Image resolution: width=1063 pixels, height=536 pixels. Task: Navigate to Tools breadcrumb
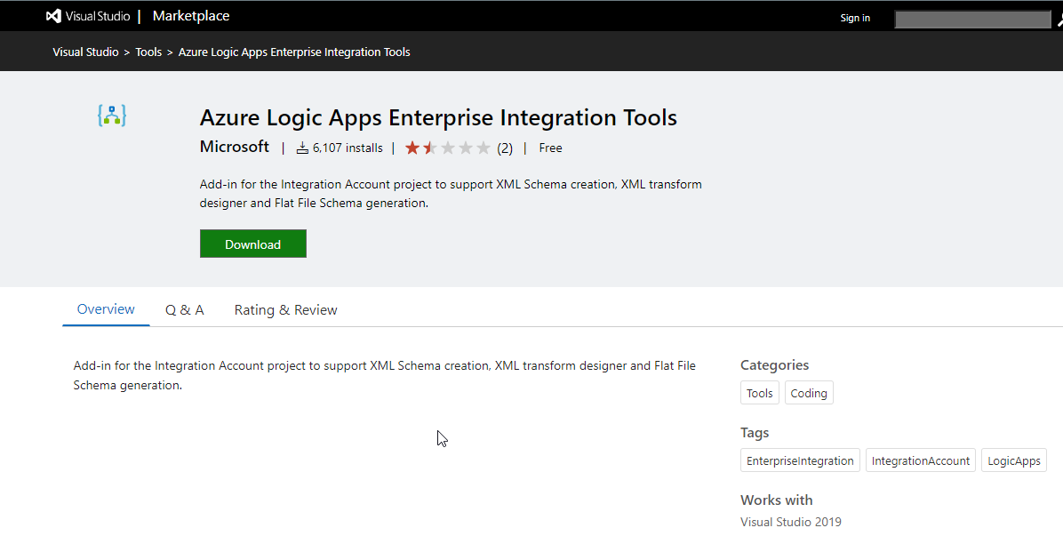[x=148, y=52]
